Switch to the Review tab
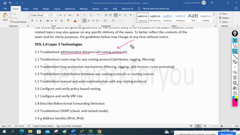The image size is (240, 135). click(96, 9)
